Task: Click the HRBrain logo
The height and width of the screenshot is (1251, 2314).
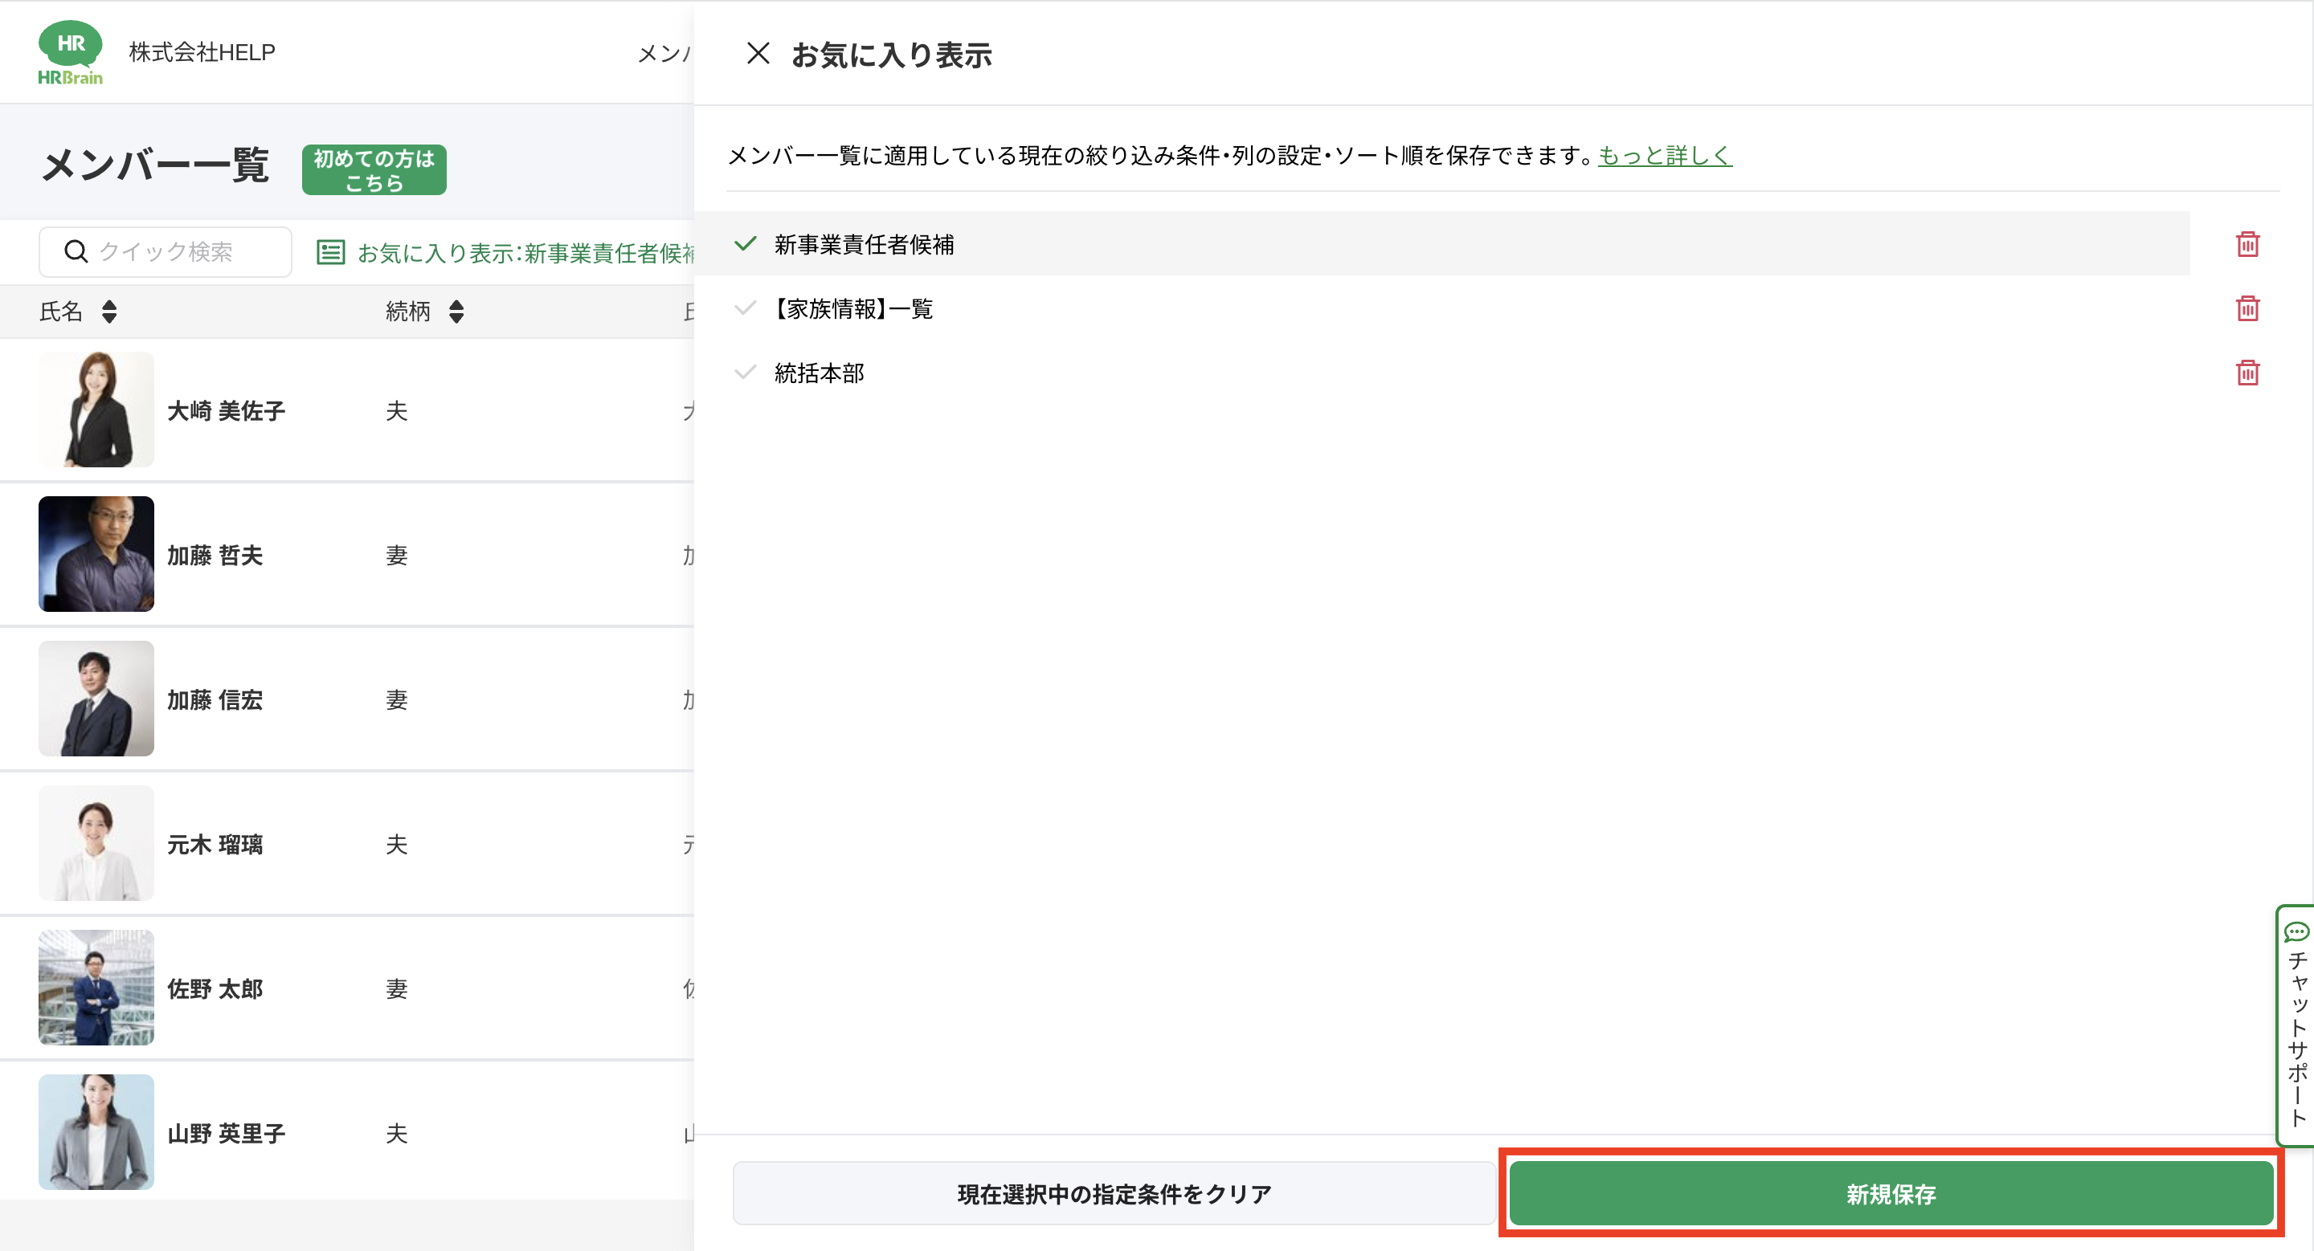Action: [70, 52]
